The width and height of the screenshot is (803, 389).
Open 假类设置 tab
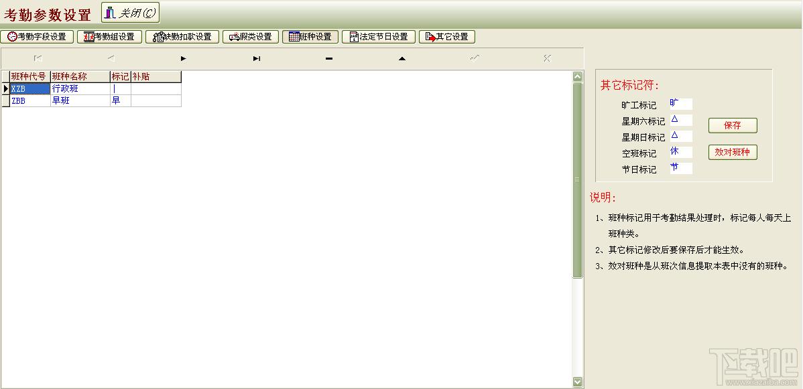pos(251,37)
